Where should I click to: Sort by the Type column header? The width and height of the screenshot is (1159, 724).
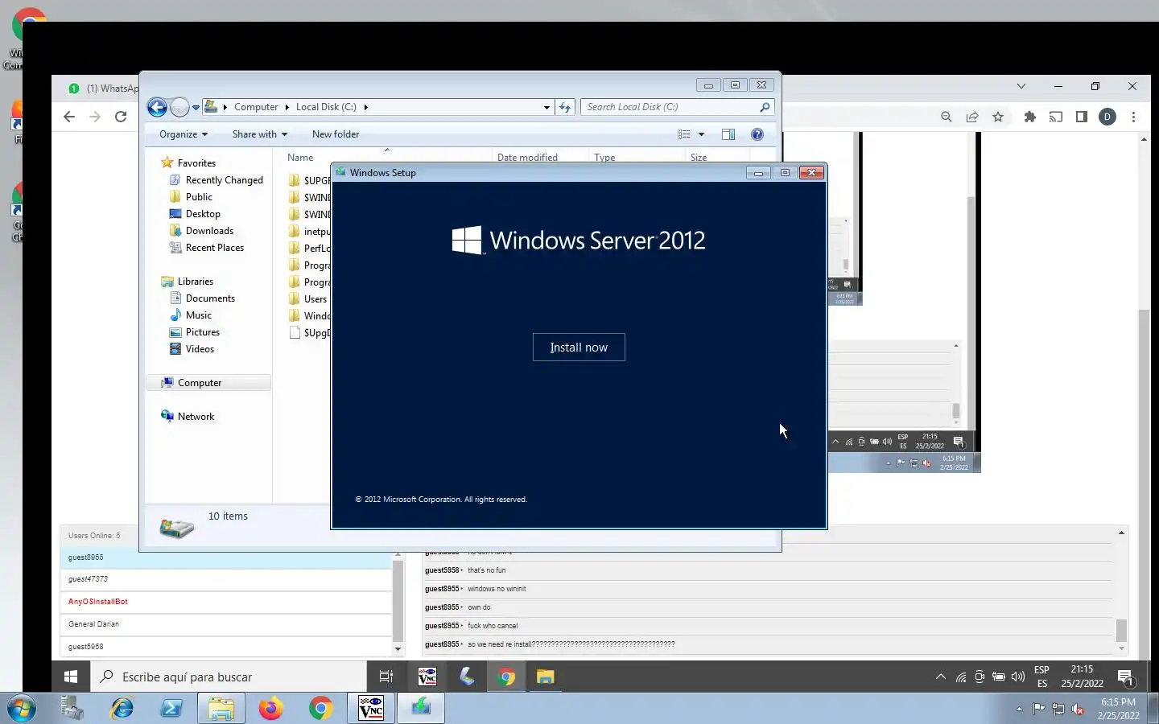pyautogui.click(x=637, y=158)
